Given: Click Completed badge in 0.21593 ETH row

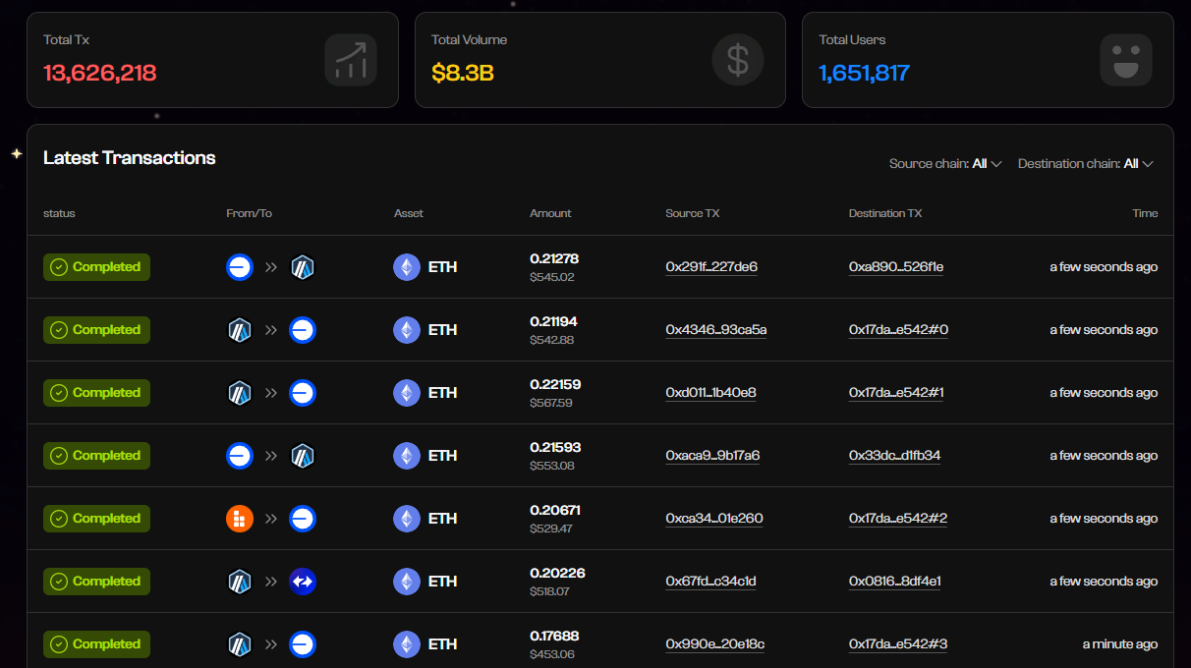Looking at the screenshot, I should 96,456.
